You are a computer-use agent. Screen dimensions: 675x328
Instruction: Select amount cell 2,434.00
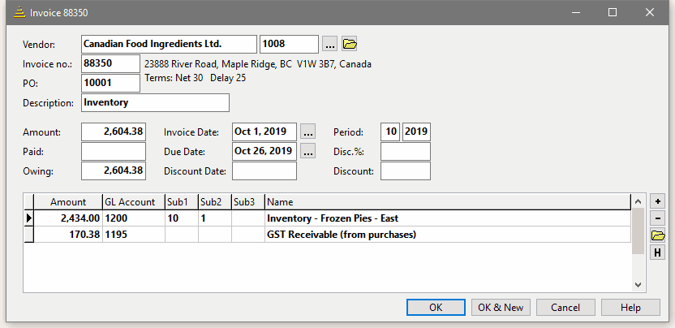(68, 218)
